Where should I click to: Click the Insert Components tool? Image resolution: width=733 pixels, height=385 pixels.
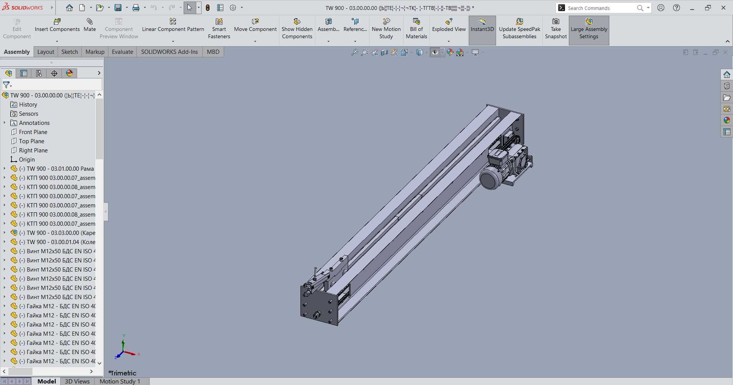point(57,25)
